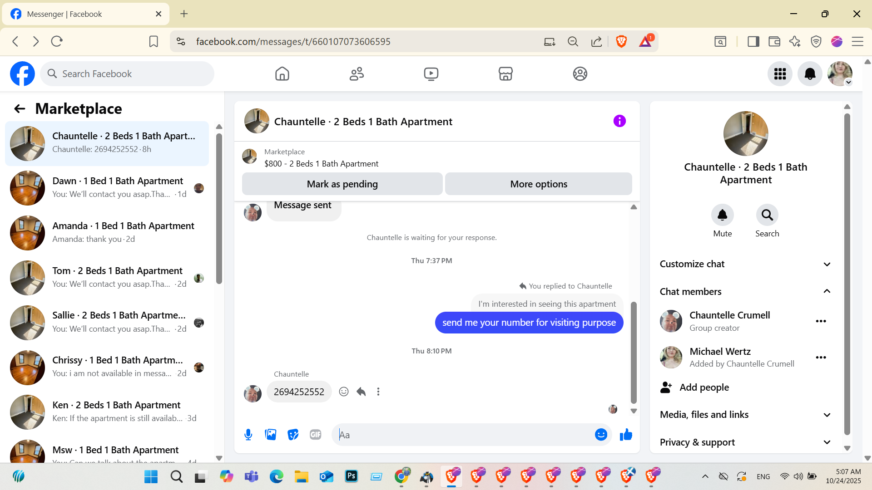Open Ken 2 Beds 1 Bath conversation
Viewport: 872px width, 490px height.
107,412
